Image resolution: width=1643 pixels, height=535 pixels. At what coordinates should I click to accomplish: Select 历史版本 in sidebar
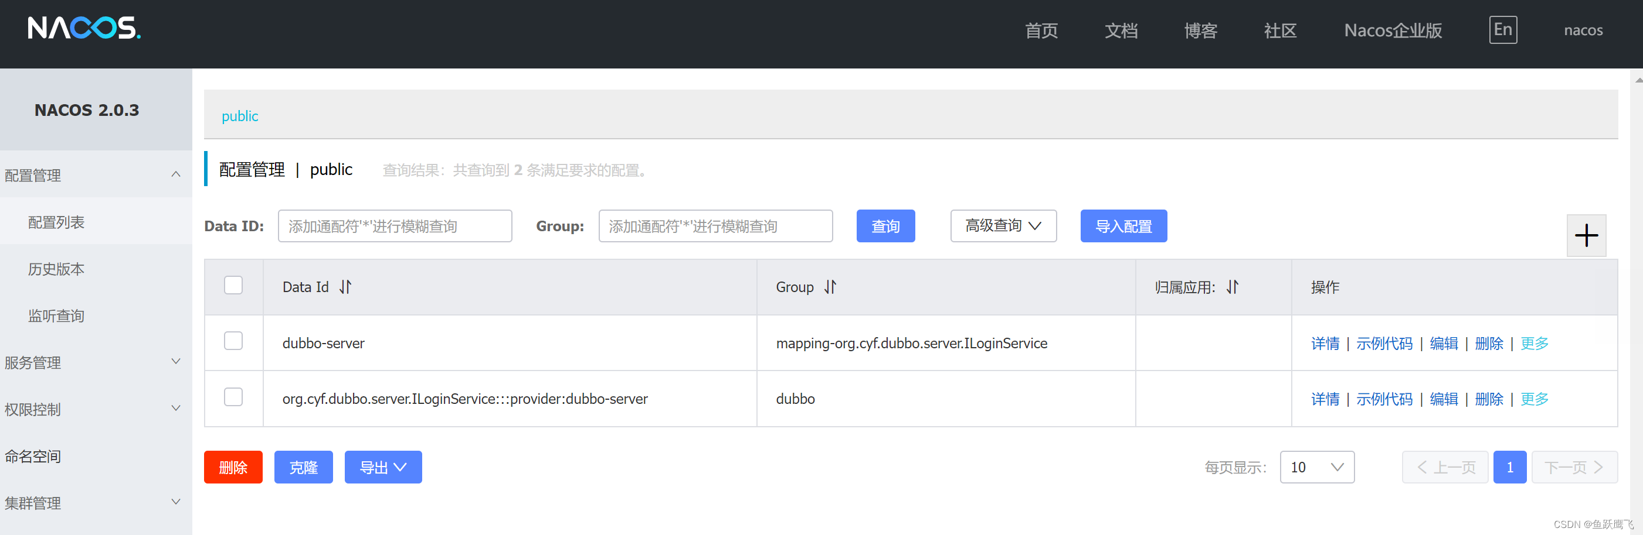click(x=96, y=269)
